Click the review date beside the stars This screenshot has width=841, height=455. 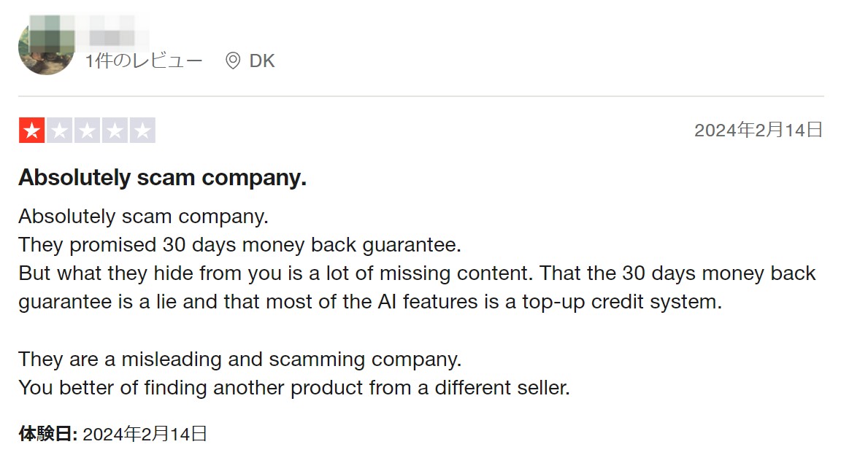(x=759, y=130)
